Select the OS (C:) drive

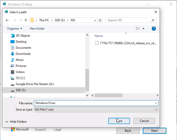tap(20, 78)
